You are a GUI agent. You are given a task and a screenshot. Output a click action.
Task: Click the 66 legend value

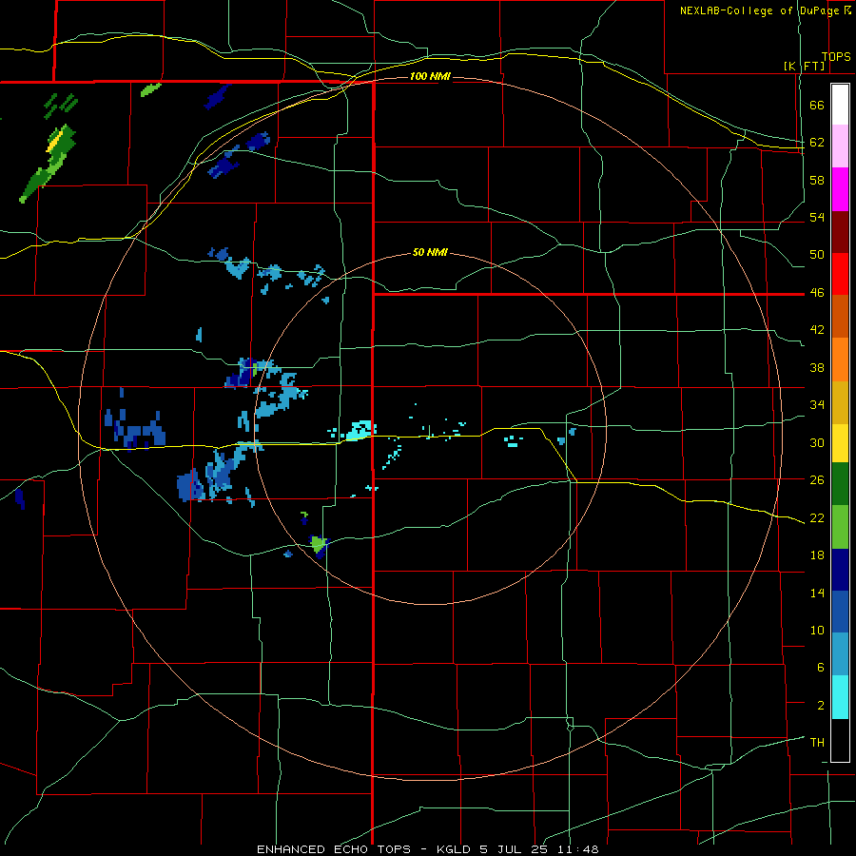[817, 106]
